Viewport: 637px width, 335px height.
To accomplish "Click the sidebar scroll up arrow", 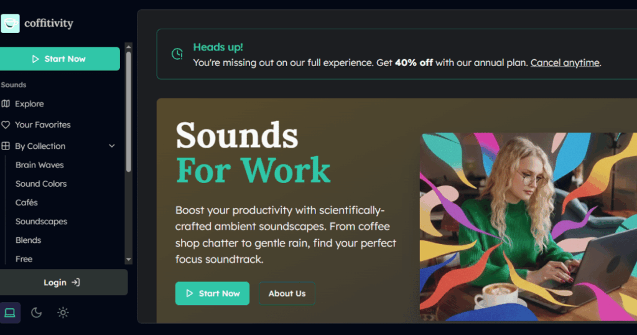I will coord(129,47).
